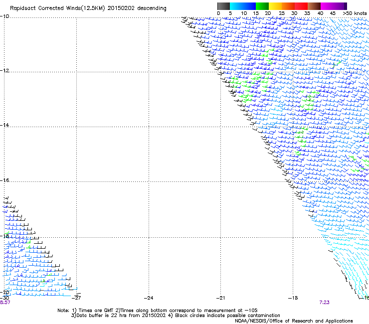
Task: Click the -24 longitude axis label
Action: tap(149, 298)
